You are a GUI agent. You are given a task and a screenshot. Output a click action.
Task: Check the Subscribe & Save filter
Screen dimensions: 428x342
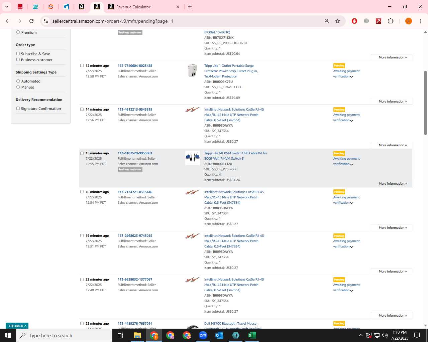(x=18, y=53)
